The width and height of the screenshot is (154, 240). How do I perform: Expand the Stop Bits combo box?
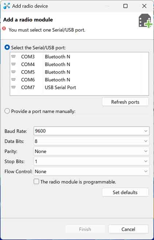point(91,161)
